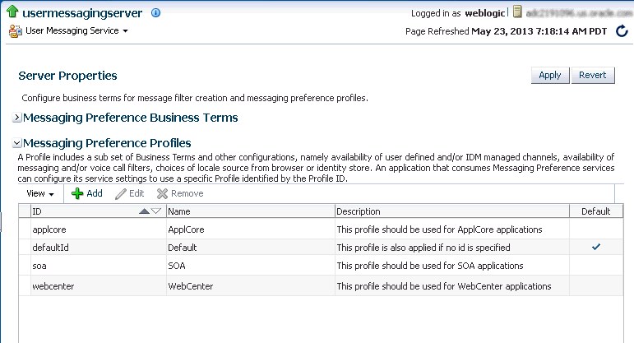This screenshot has width=634, height=343.
Task: Select the soa ID cell
Action: 98,266
